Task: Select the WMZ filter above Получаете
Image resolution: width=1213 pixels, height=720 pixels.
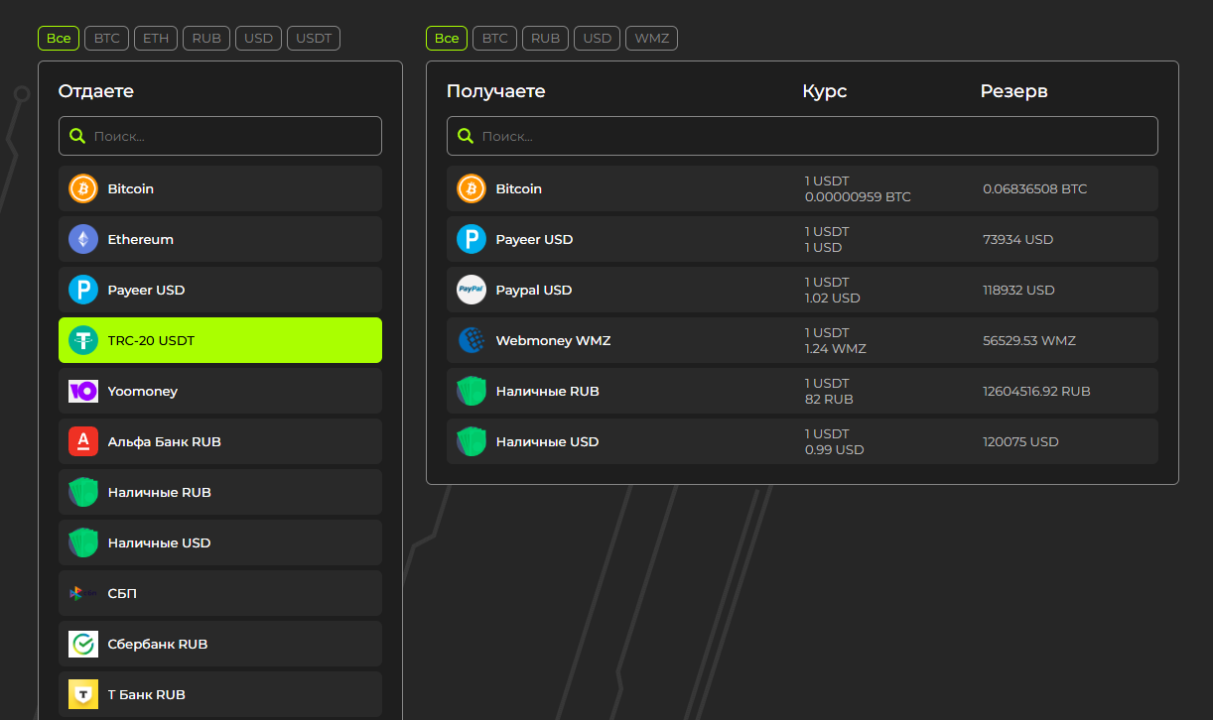Action: [x=651, y=39]
